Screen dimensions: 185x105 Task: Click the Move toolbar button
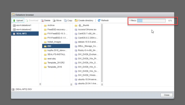57,20
